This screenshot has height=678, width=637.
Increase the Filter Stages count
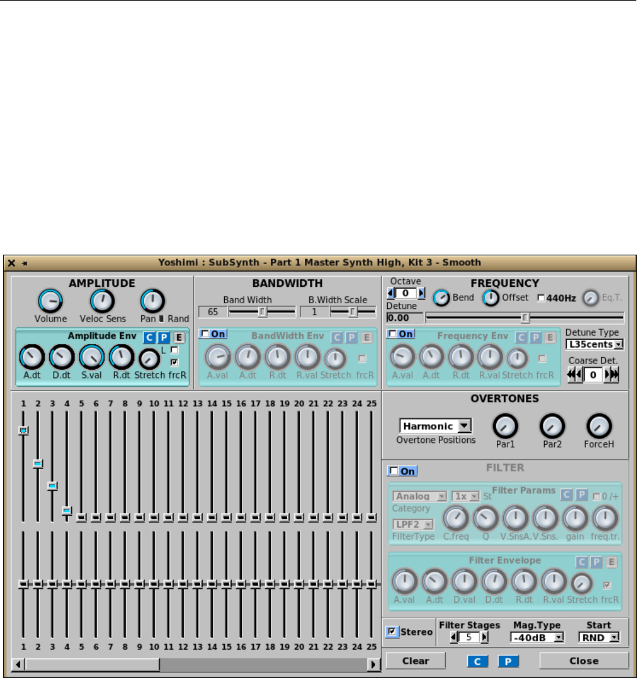484,638
